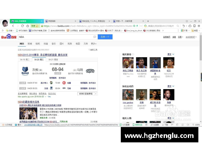This screenshot has height=146, width=202.
Task: Switch to the third browser tab about my experience
Action: point(95,21)
